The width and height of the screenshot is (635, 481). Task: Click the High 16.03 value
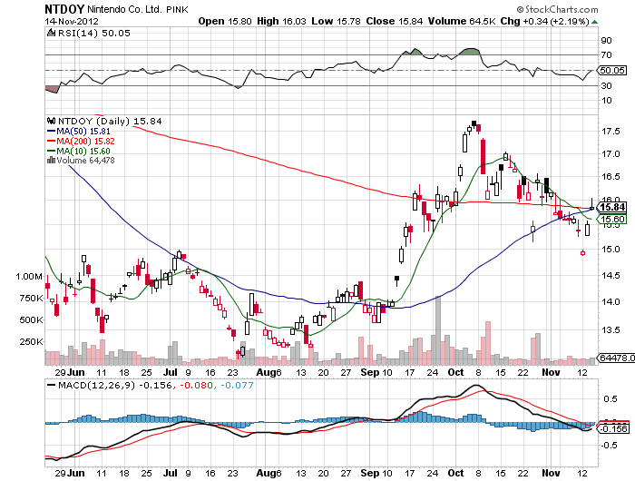(x=281, y=21)
